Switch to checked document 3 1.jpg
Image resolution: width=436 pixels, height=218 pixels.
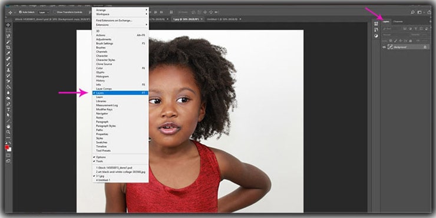click(120, 176)
